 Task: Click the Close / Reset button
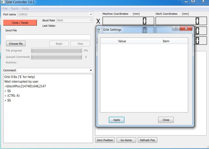coord(20,23)
